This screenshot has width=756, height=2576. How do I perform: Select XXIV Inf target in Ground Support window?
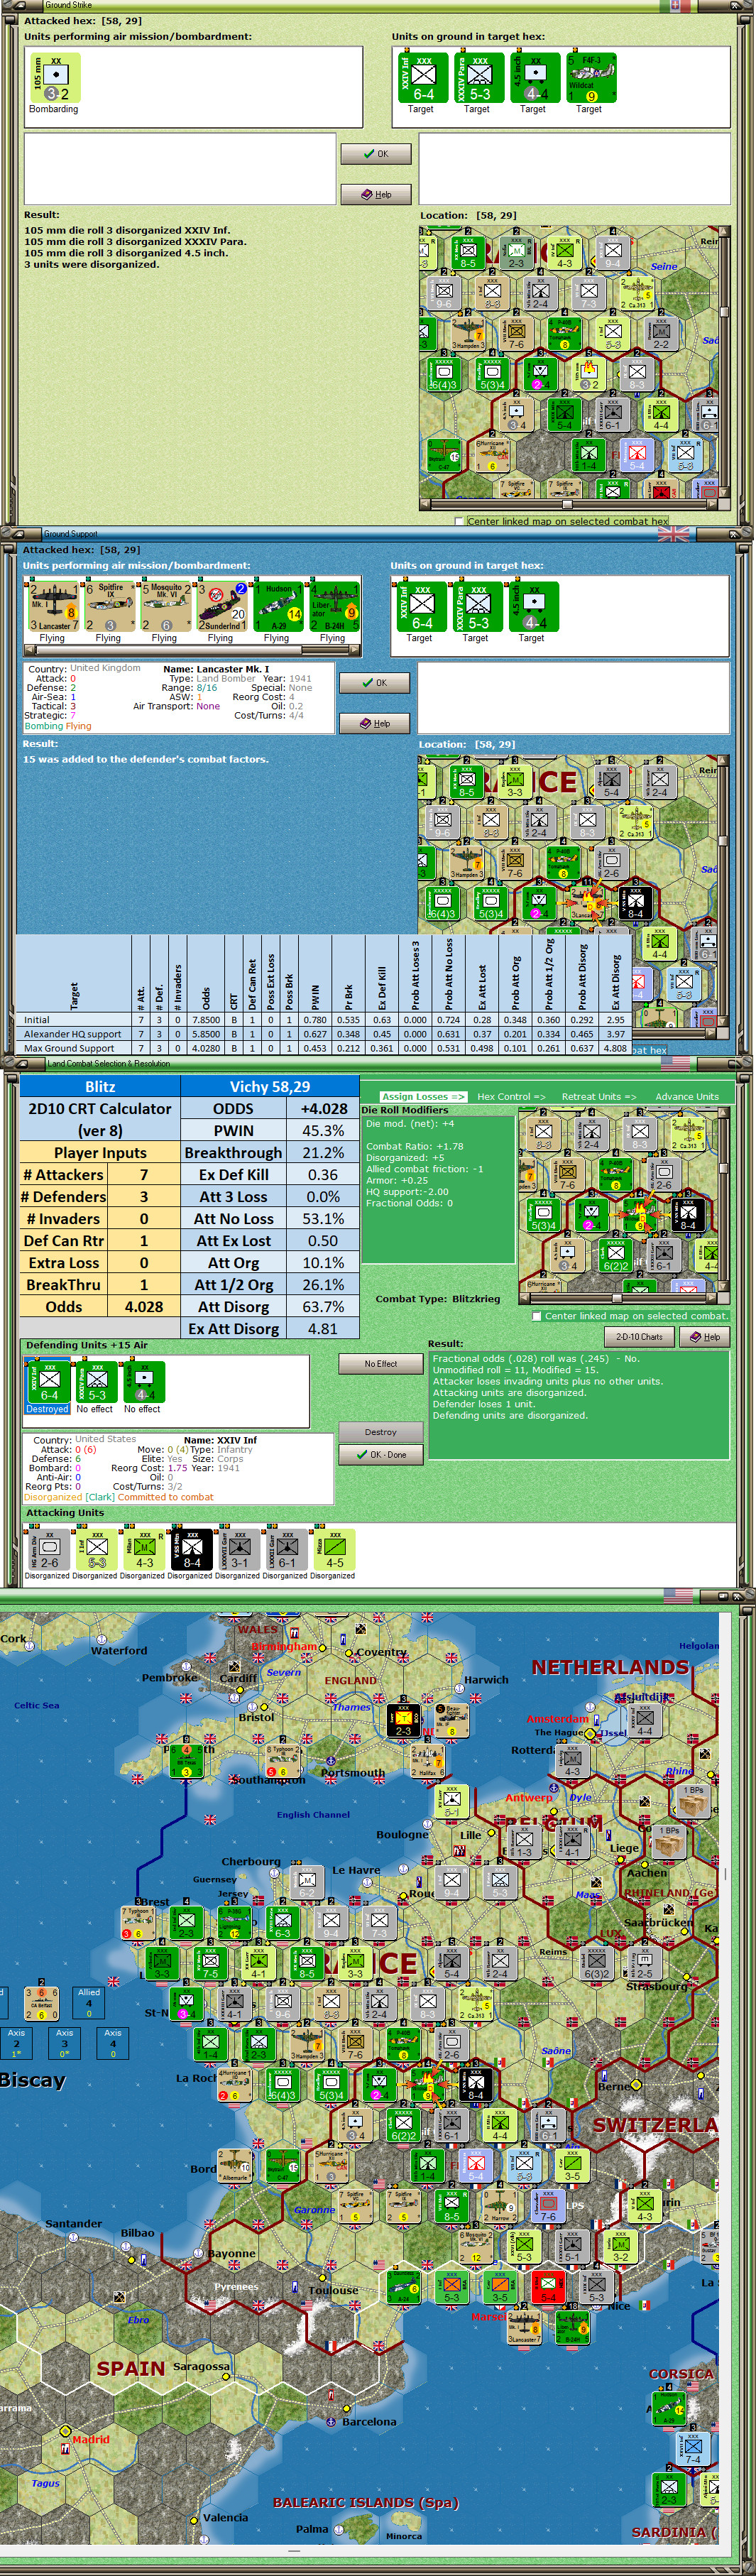tap(420, 607)
